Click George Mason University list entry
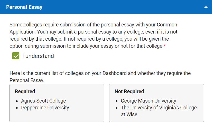The image size is (212, 125). tap(148, 101)
